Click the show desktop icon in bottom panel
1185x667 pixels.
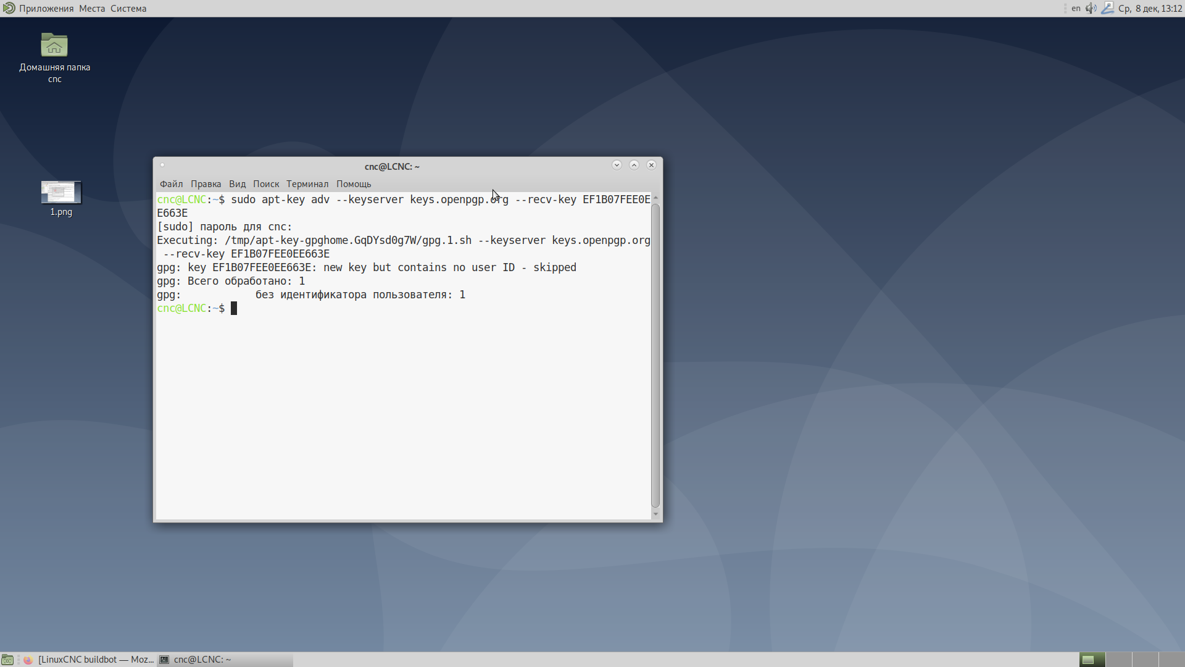pyautogui.click(x=7, y=660)
